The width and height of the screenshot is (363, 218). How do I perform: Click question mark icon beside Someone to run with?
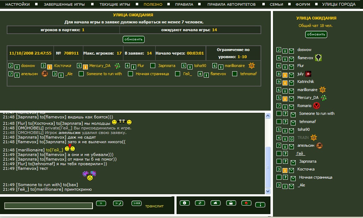pyautogui.click(x=285, y=114)
